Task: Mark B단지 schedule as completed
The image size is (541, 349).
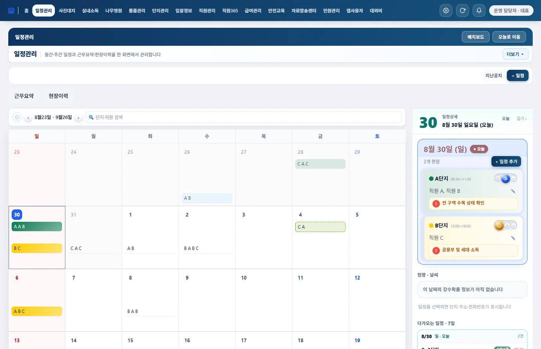Action: tap(514, 226)
